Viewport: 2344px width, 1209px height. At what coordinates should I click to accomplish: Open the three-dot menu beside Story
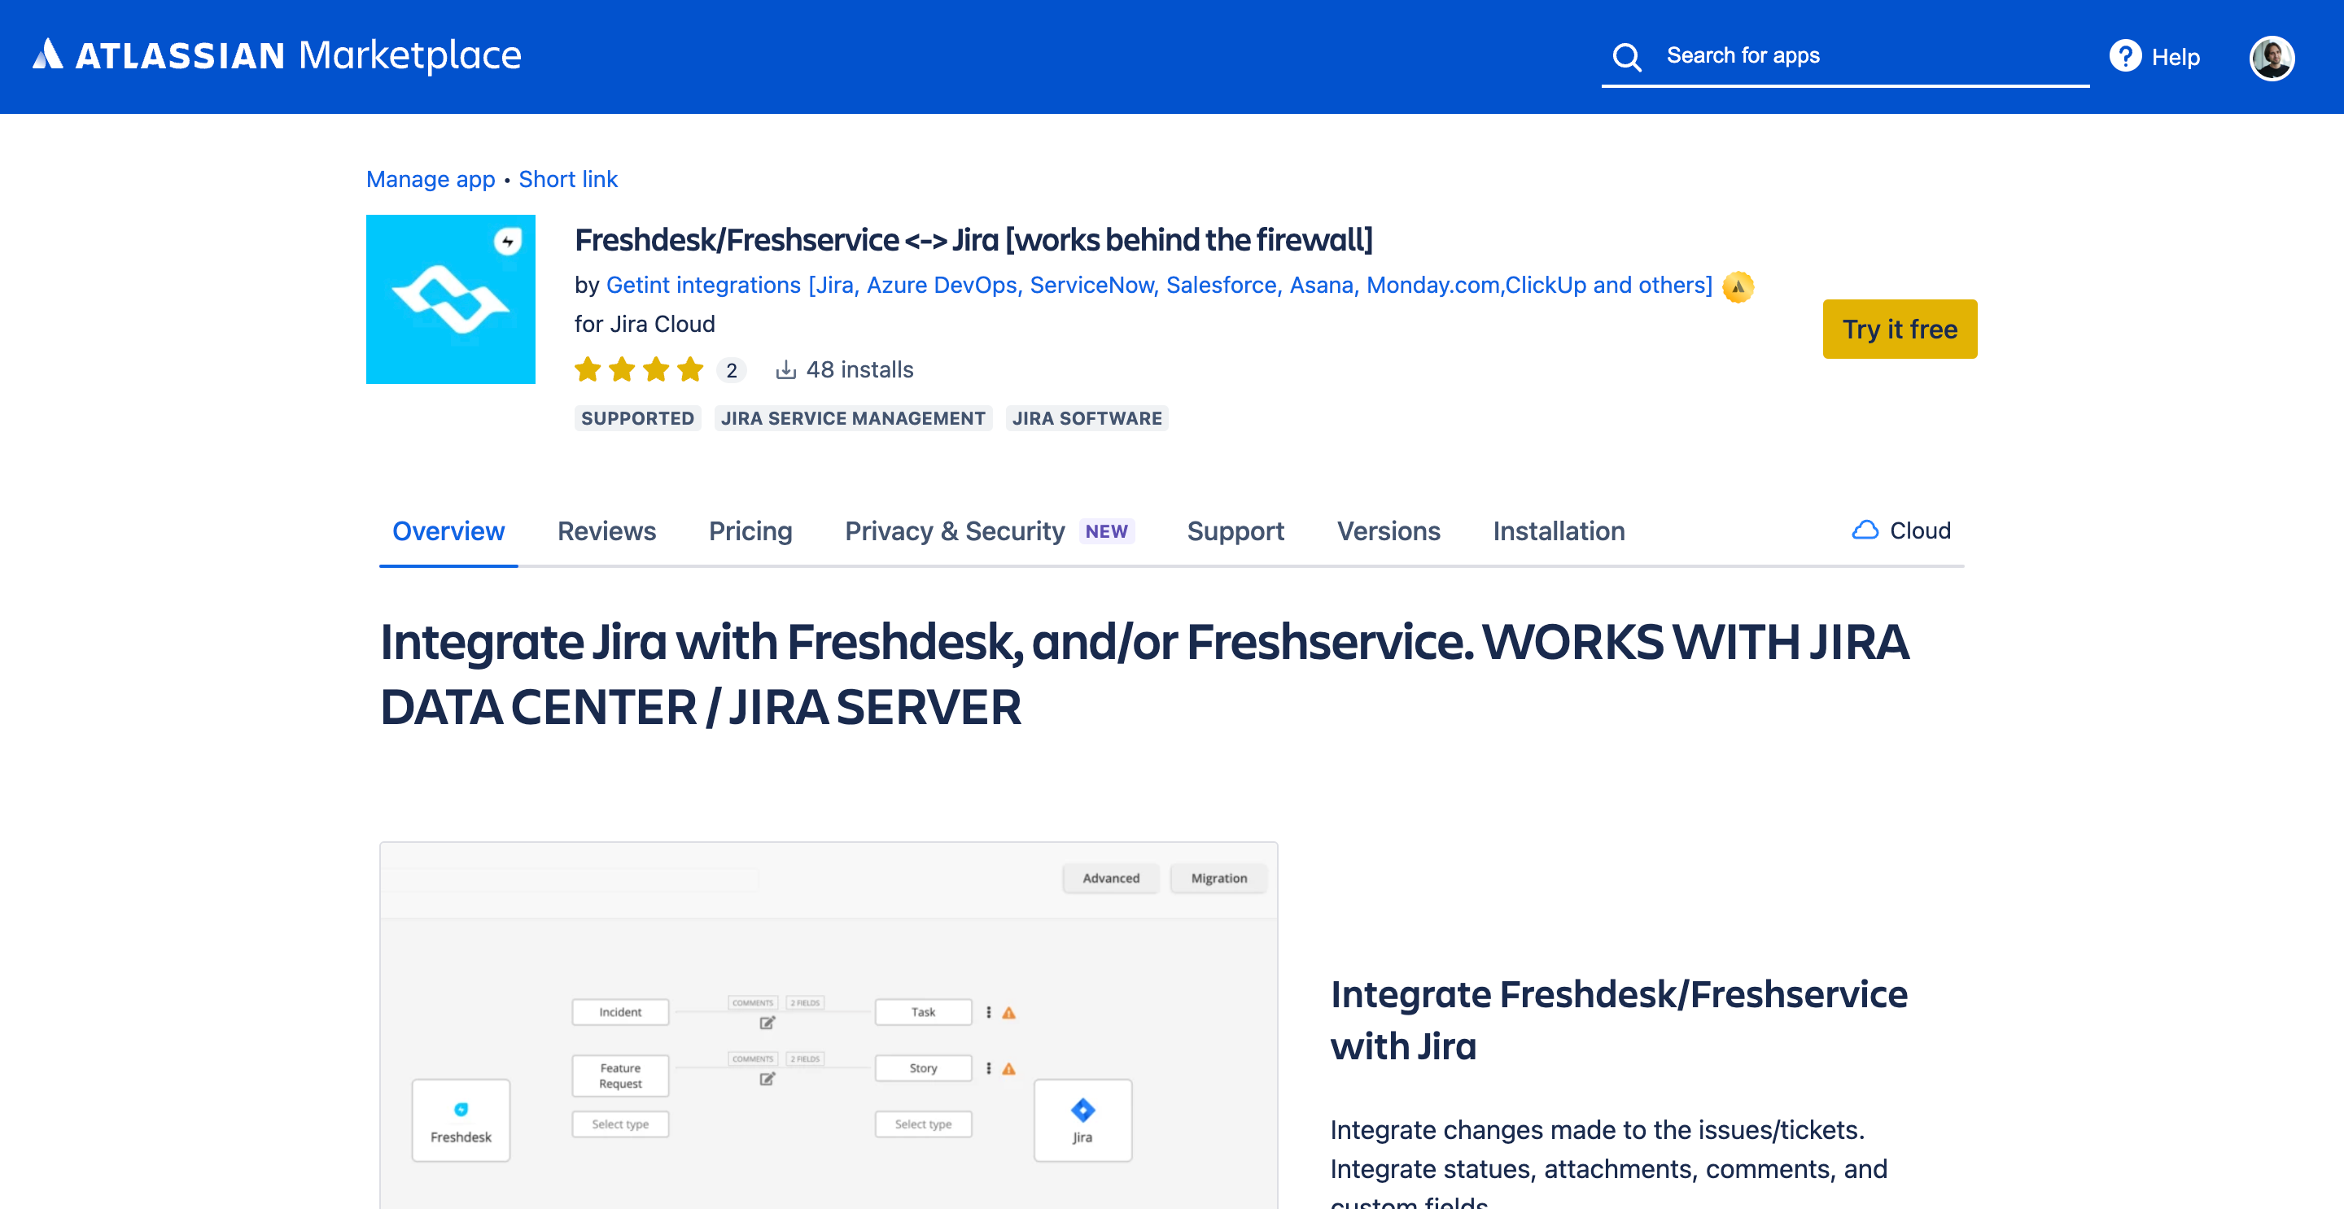tap(988, 1069)
